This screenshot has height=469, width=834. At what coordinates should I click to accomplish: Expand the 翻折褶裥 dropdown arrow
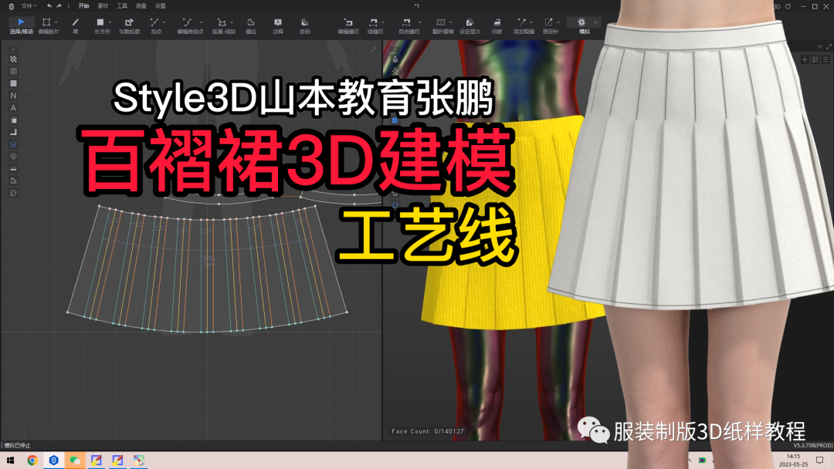pyautogui.click(x=450, y=22)
